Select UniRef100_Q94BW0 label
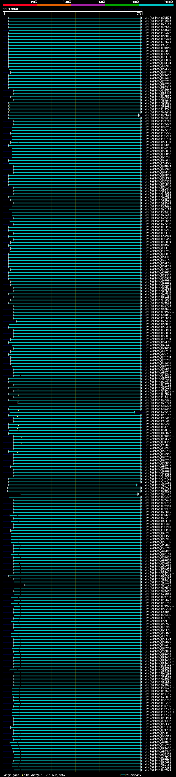The height and width of the screenshot is (777, 176). point(158,103)
